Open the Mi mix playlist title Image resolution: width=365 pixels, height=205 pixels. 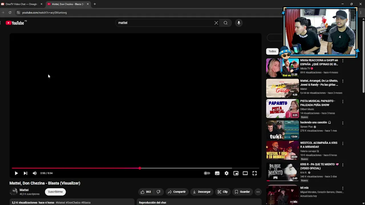pyautogui.click(x=305, y=188)
